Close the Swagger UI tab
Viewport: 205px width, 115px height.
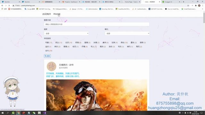click(179, 2)
